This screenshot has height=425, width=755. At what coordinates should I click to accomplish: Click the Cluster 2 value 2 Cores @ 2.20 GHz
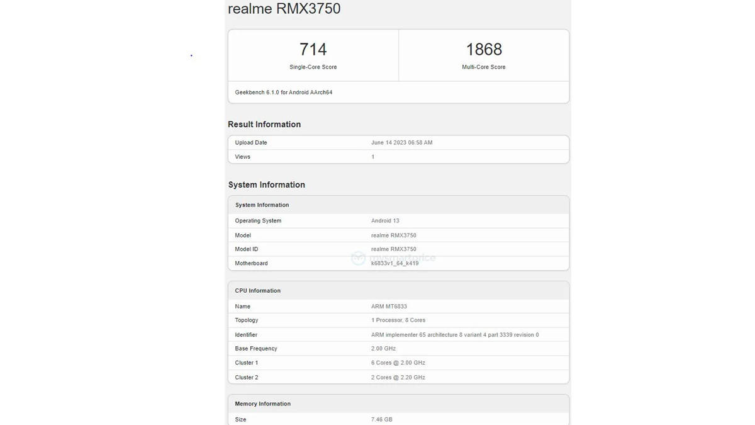tap(398, 378)
